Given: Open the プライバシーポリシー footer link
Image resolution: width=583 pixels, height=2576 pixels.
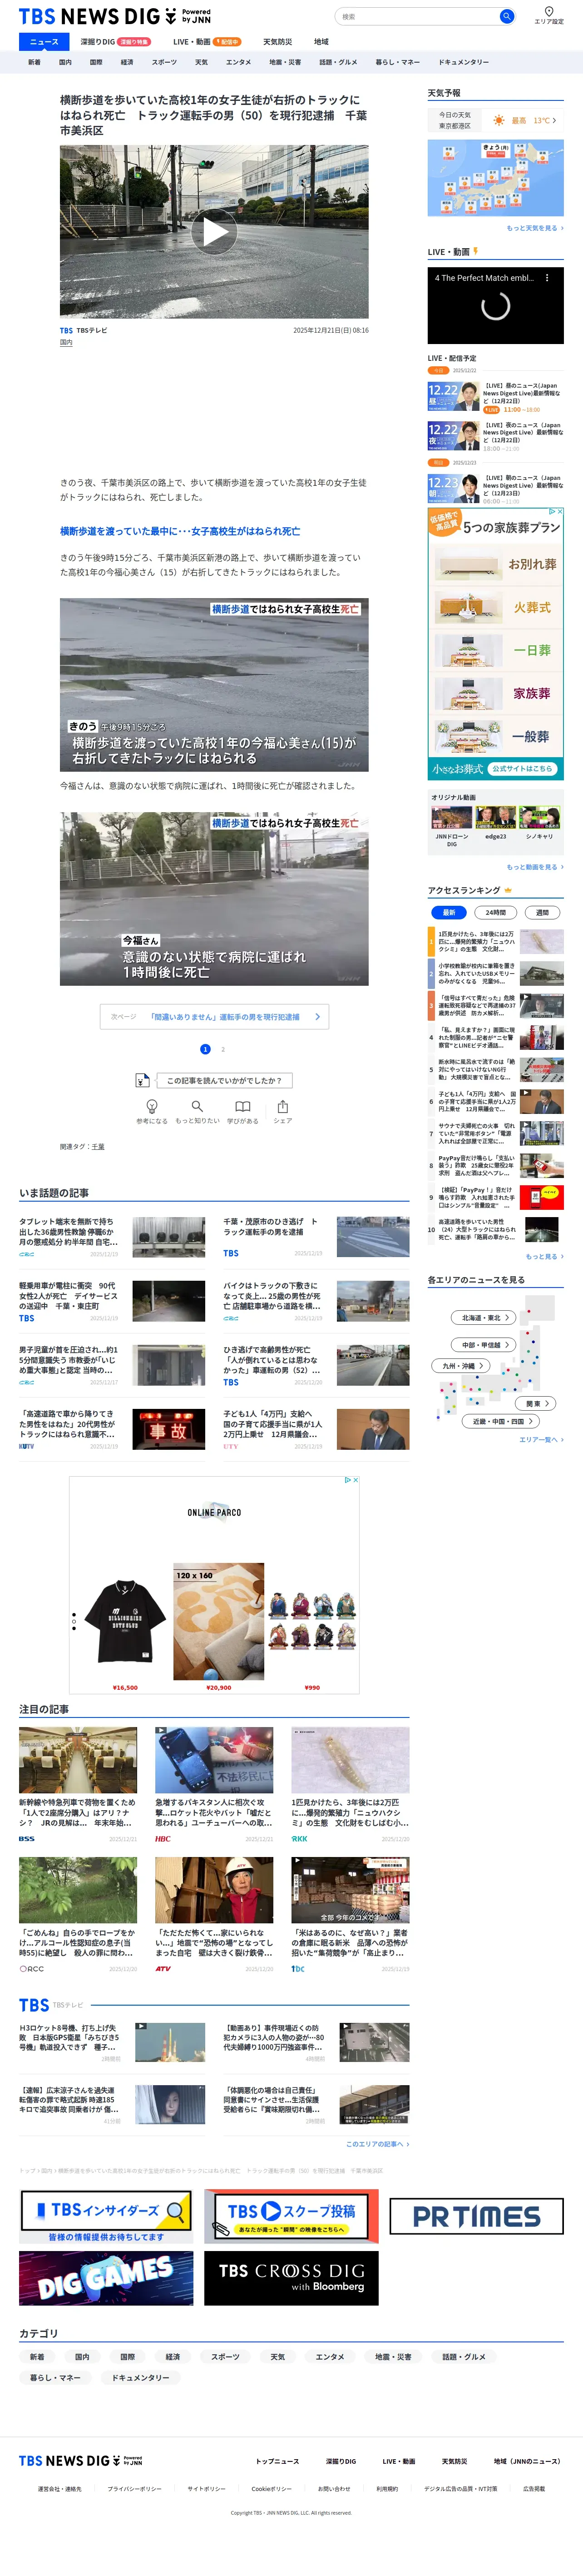Looking at the screenshot, I should pyautogui.click(x=134, y=2489).
